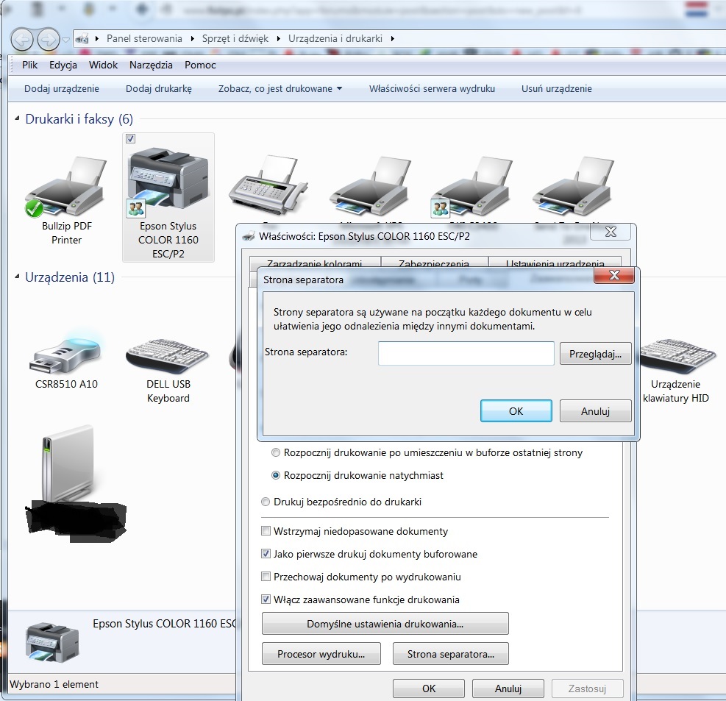
Task: Click 'Sprzęt i dźwięk' in the address breadcrumb
Action: (x=235, y=39)
